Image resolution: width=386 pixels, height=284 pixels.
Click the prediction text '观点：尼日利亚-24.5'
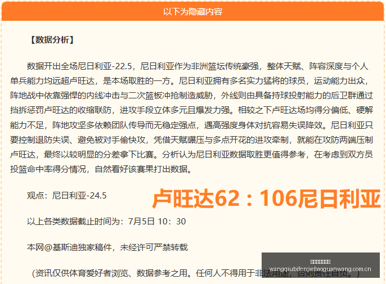click(67, 196)
